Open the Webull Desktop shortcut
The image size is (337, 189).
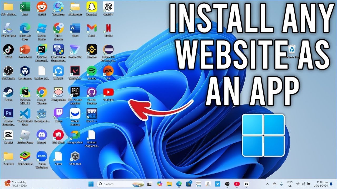[x=75, y=117]
